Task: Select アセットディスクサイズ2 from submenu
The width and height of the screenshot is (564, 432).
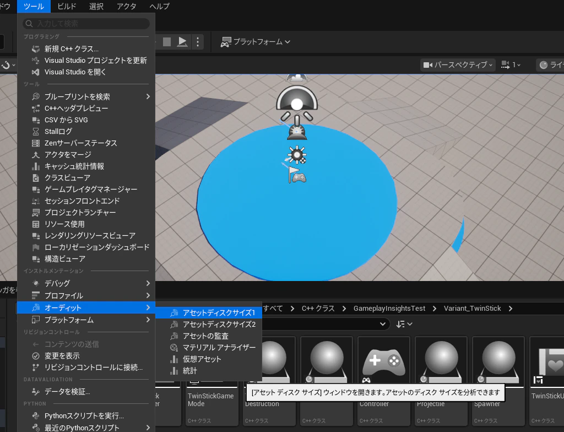Action: click(x=209, y=325)
